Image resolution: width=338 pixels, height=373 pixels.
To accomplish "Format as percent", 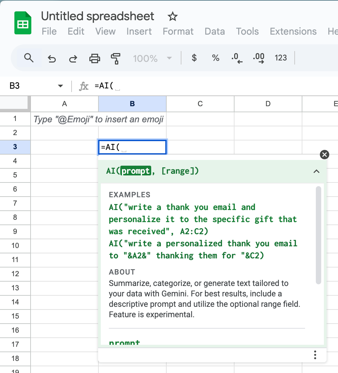I will (x=215, y=58).
